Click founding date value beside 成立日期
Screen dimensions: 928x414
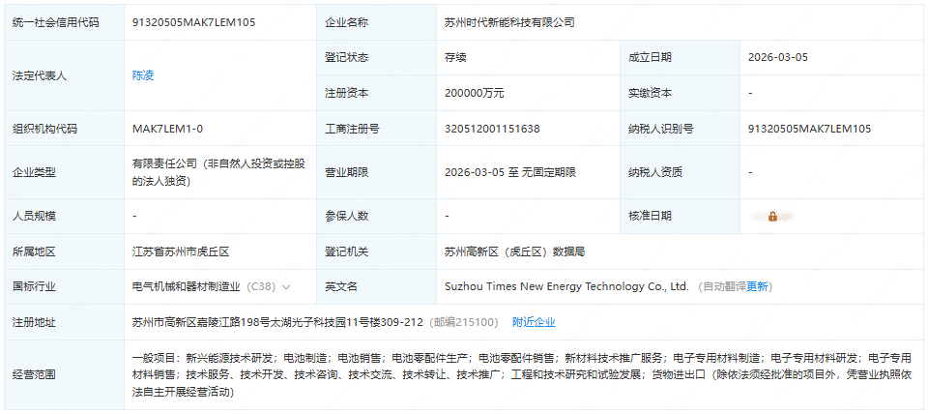[x=777, y=57]
